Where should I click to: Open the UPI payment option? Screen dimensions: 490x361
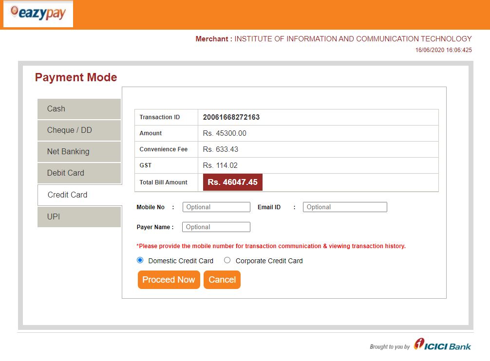point(78,217)
